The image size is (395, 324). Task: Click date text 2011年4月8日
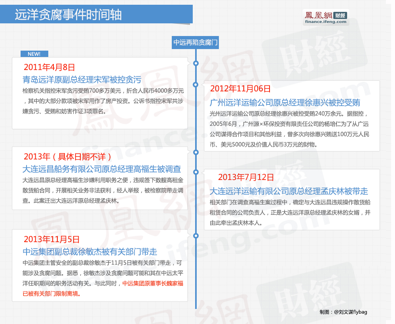(x=49, y=67)
